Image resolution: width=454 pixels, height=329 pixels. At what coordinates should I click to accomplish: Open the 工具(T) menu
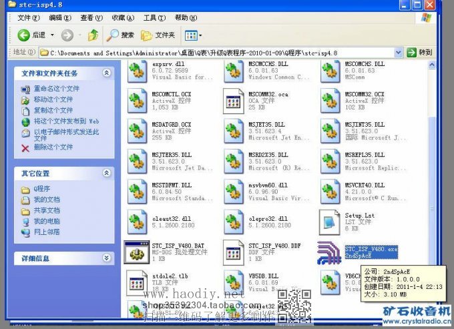[x=154, y=17]
